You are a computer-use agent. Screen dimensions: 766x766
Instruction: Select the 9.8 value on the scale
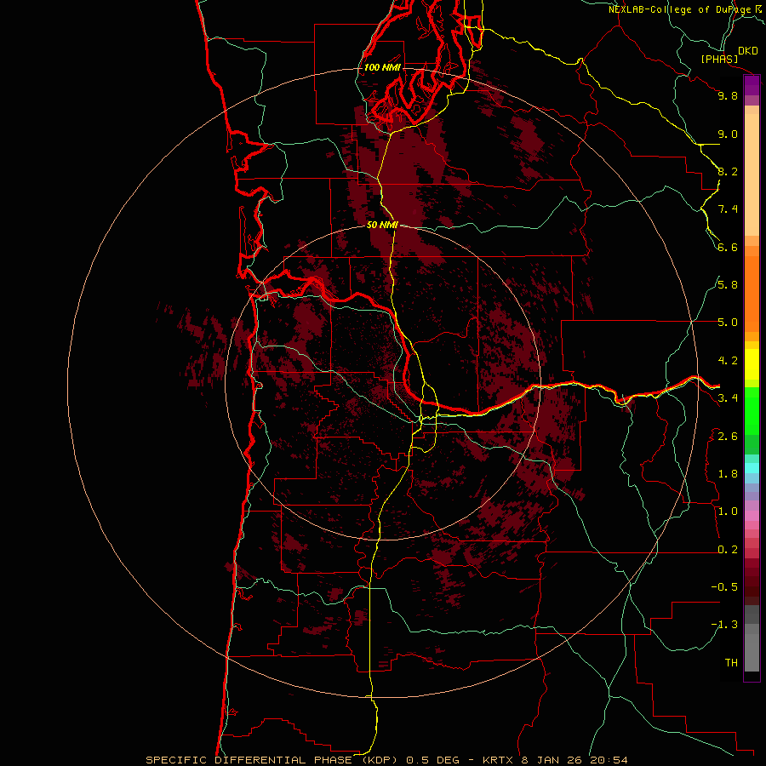pyautogui.click(x=728, y=95)
